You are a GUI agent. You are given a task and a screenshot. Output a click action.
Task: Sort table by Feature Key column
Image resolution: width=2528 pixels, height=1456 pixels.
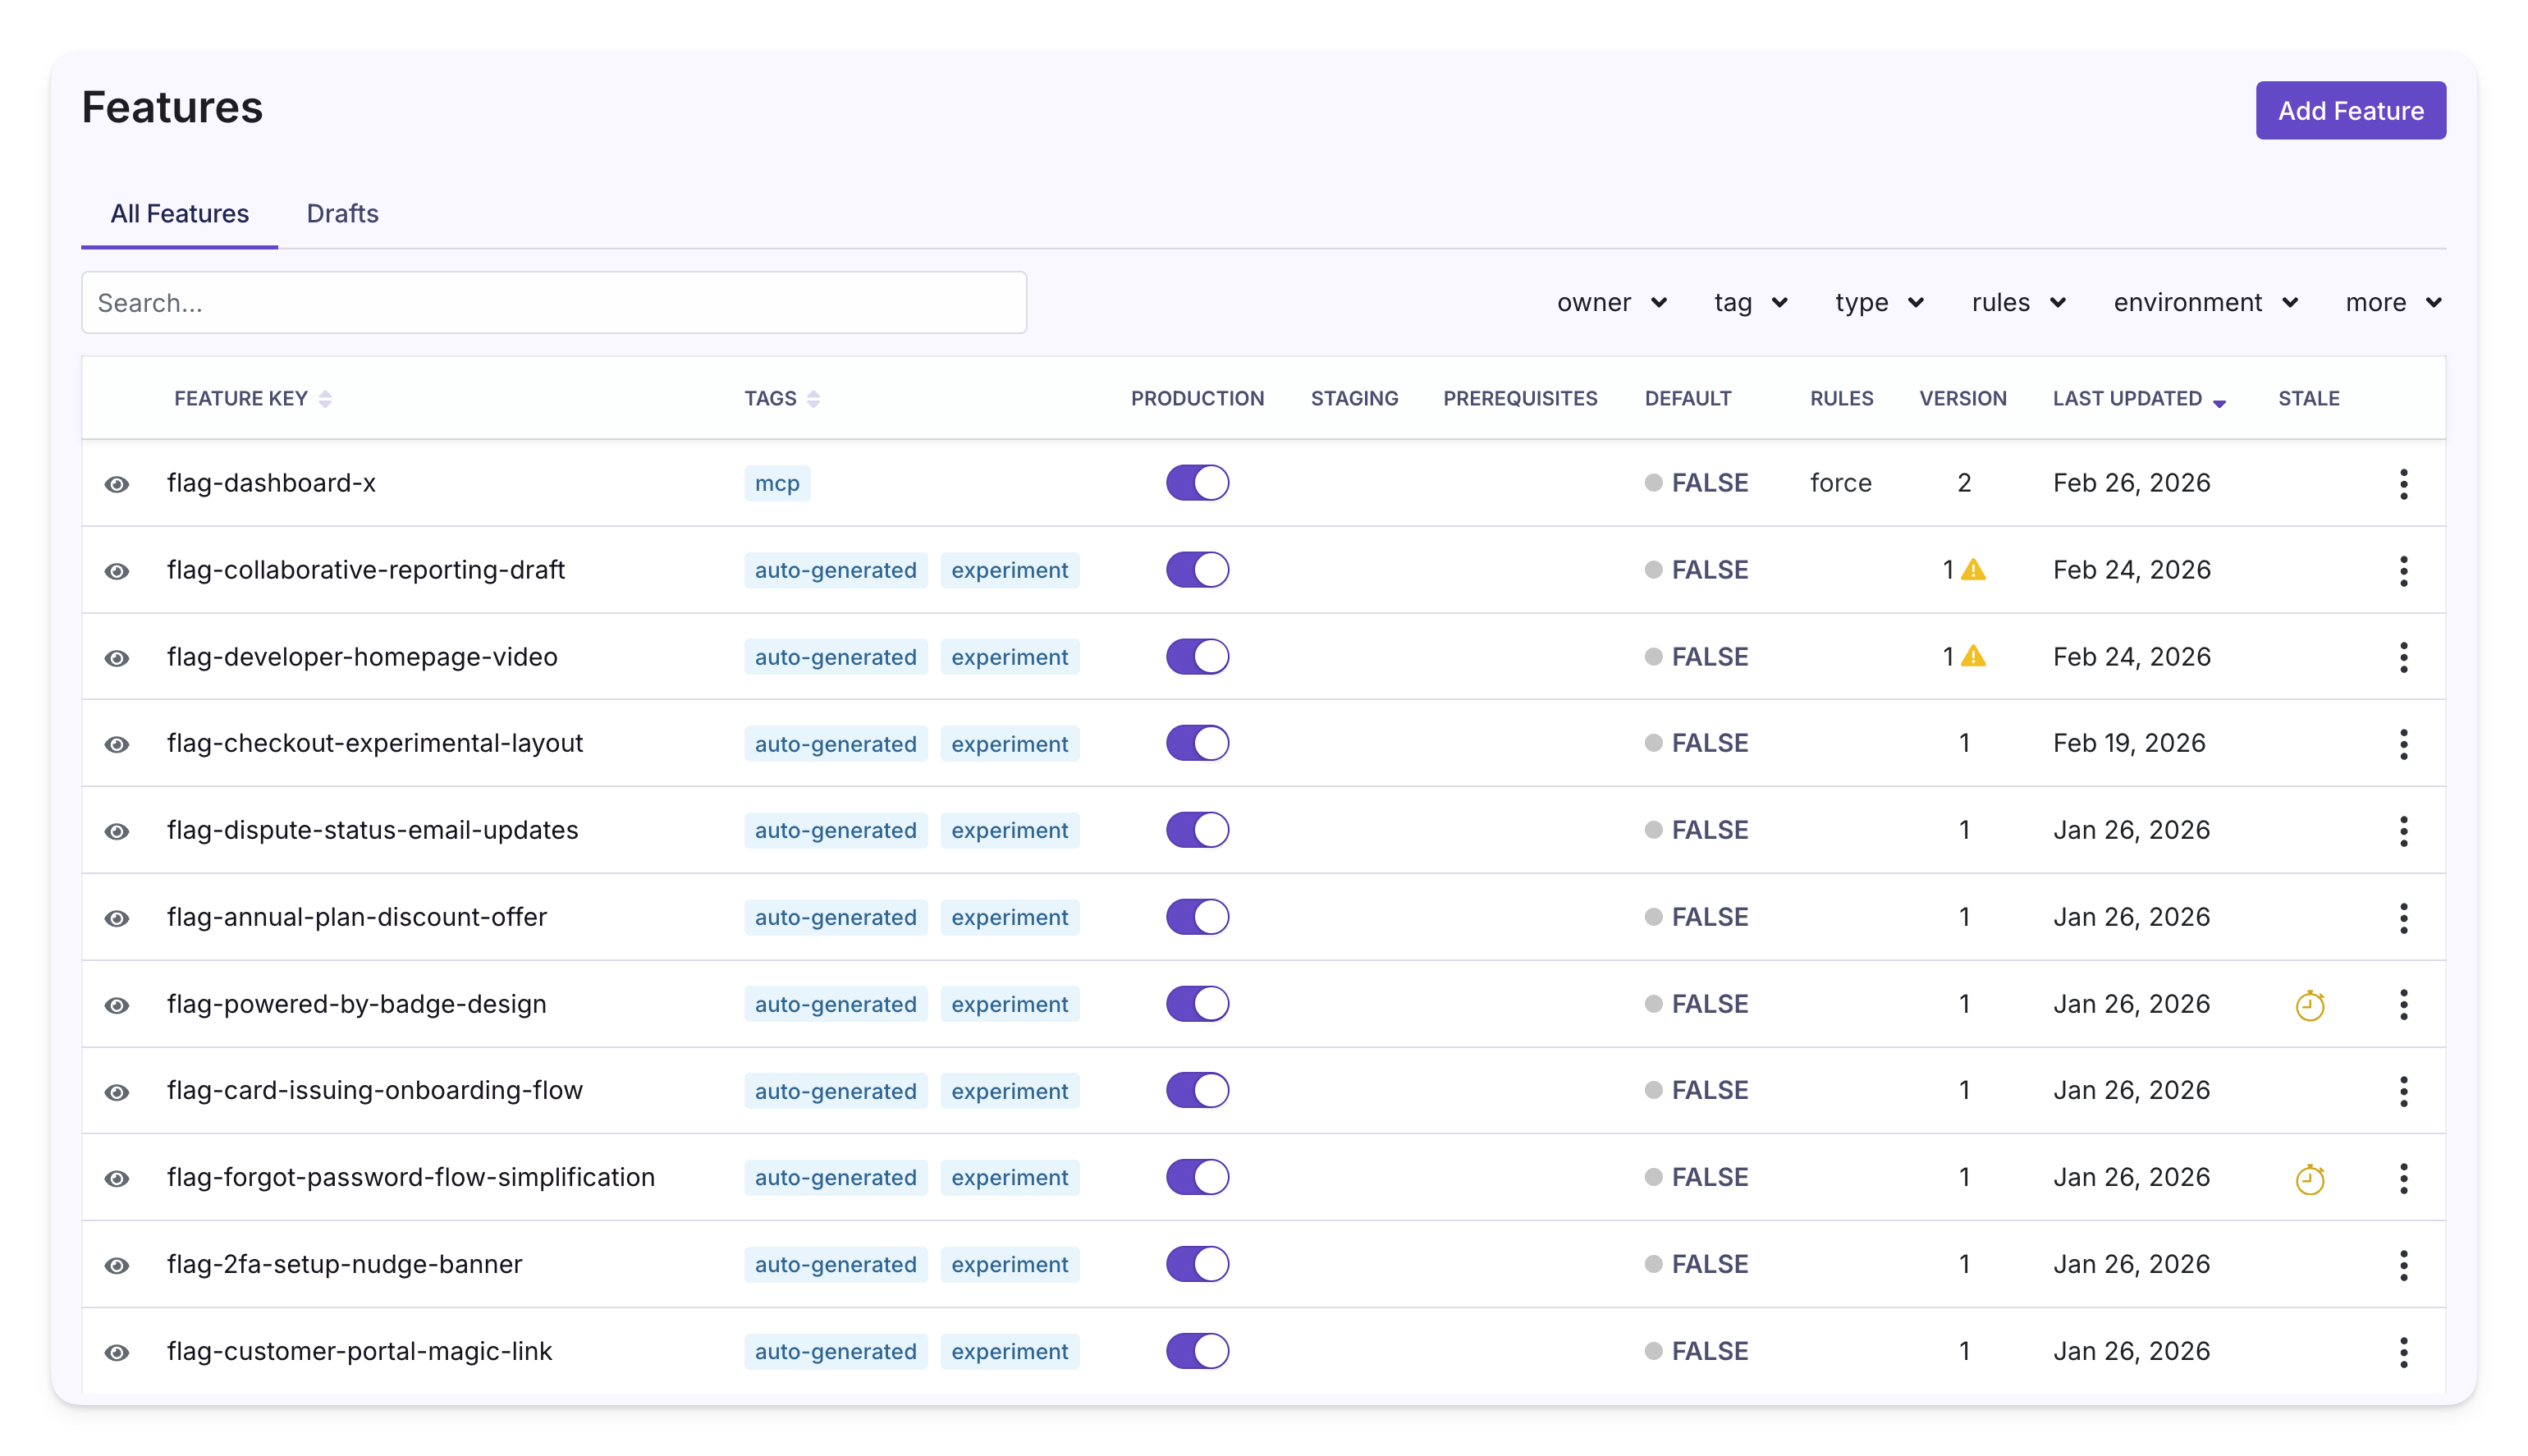pyautogui.click(x=252, y=398)
